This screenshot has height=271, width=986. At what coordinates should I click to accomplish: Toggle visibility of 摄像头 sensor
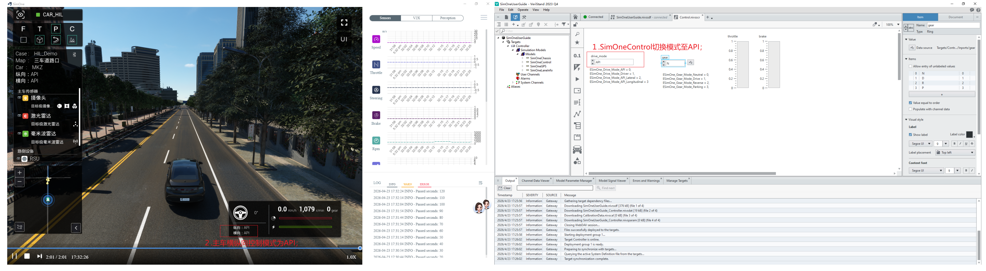coord(19,98)
